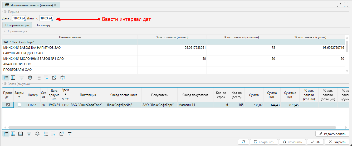Select the По организации tab

[17, 25]
